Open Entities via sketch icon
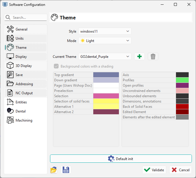This screenshot has width=196, height=178. coord(10,102)
